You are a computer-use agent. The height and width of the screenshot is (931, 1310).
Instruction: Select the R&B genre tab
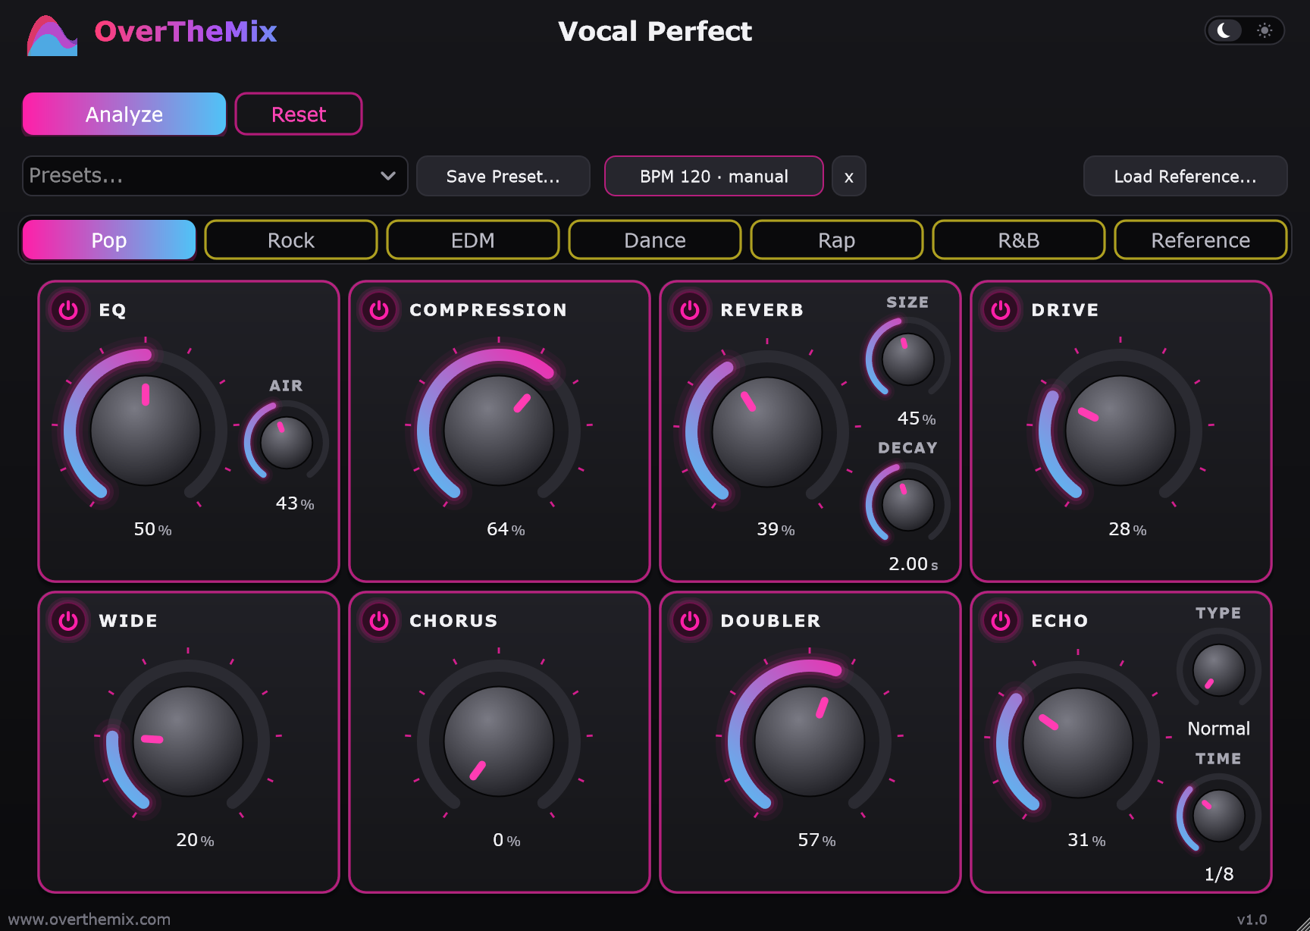pyautogui.click(x=1019, y=240)
